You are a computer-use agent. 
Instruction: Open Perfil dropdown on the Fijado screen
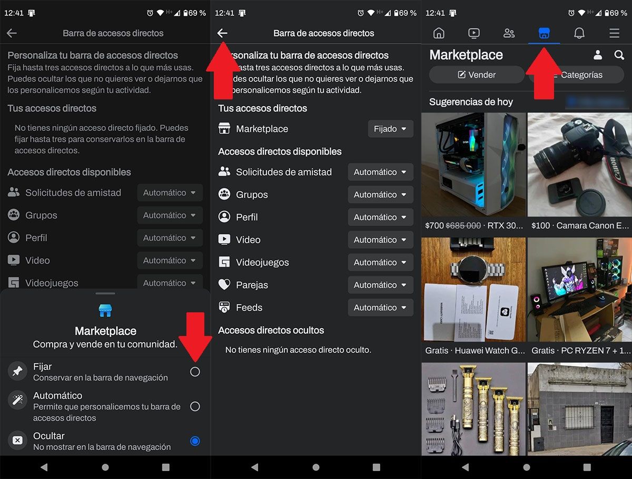click(x=381, y=217)
